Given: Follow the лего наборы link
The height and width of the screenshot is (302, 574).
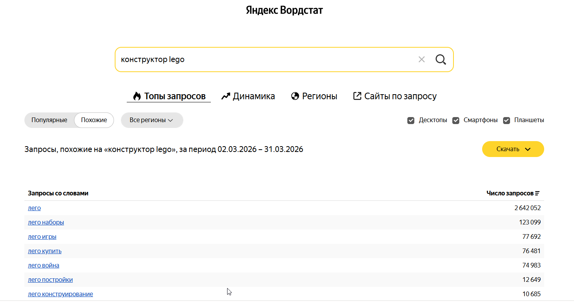Looking at the screenshot, I should tap(46, 222).
